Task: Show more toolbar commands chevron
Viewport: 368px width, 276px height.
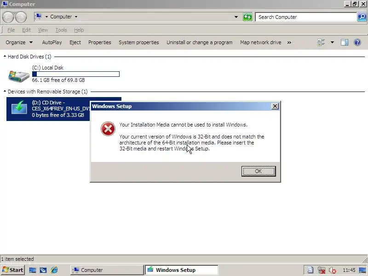Action: [289, 42]
